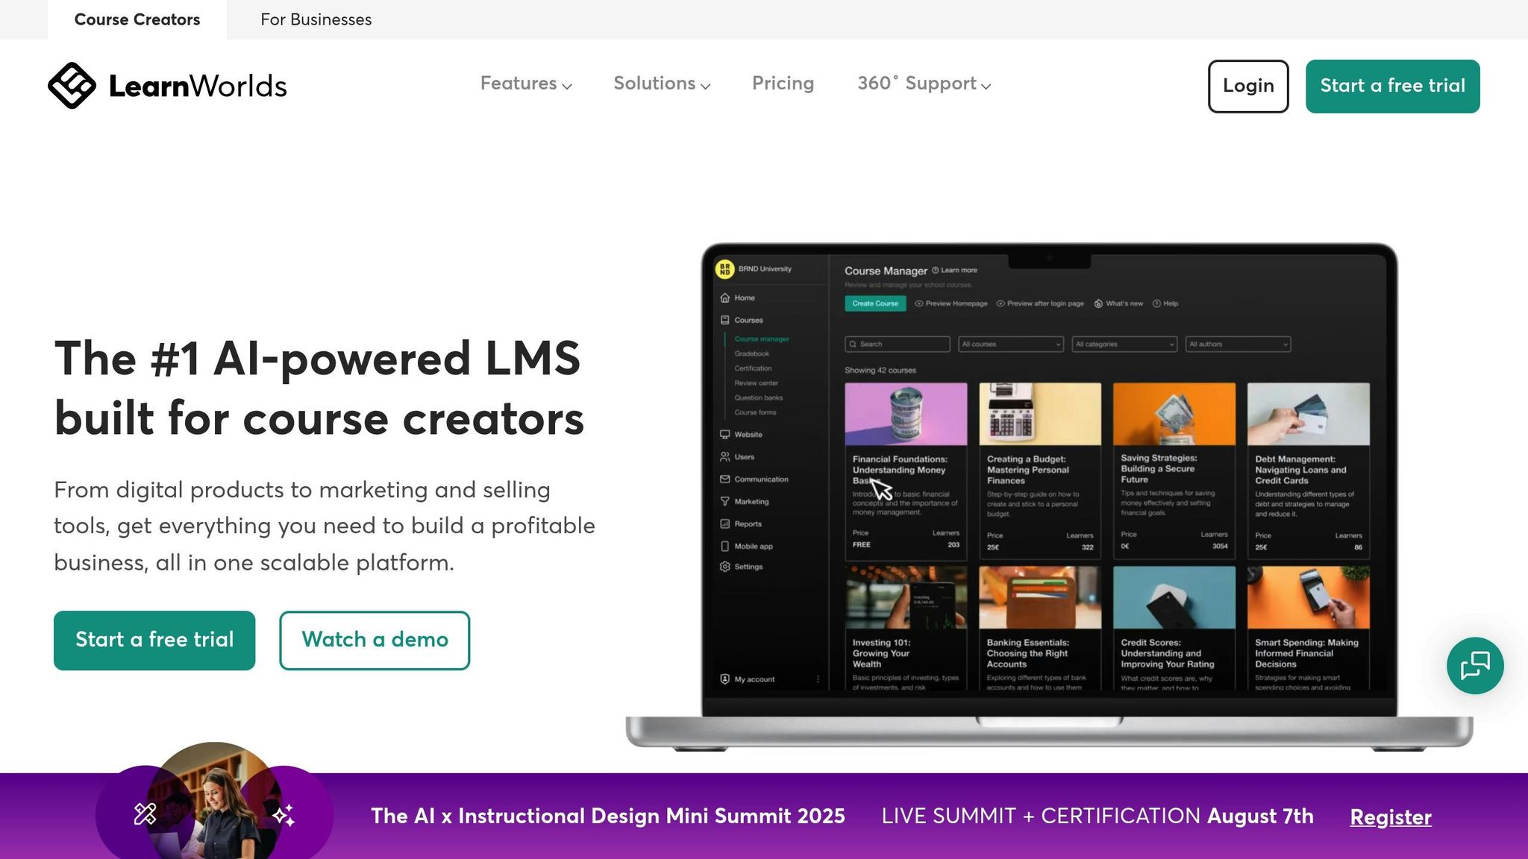1528x859 pixels.
Task: Select Course forms in laptop sidebar
Action: tap(755, 412)
